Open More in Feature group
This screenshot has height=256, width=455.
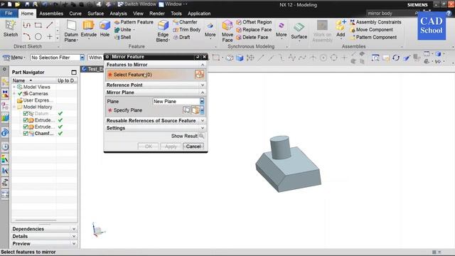click(x=210, y=31)
